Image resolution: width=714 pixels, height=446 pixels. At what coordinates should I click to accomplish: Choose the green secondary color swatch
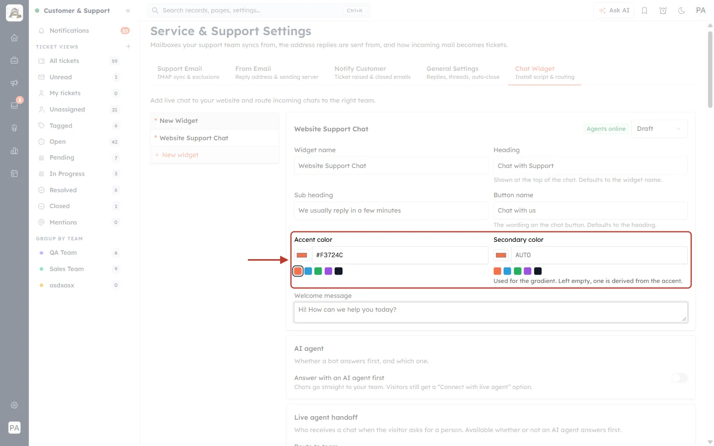coord(518,271)
